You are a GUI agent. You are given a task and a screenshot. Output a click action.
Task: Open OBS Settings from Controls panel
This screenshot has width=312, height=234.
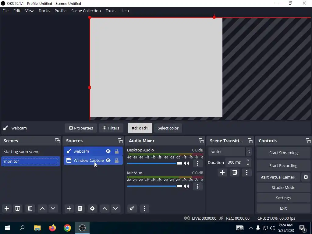click(283, 198)
